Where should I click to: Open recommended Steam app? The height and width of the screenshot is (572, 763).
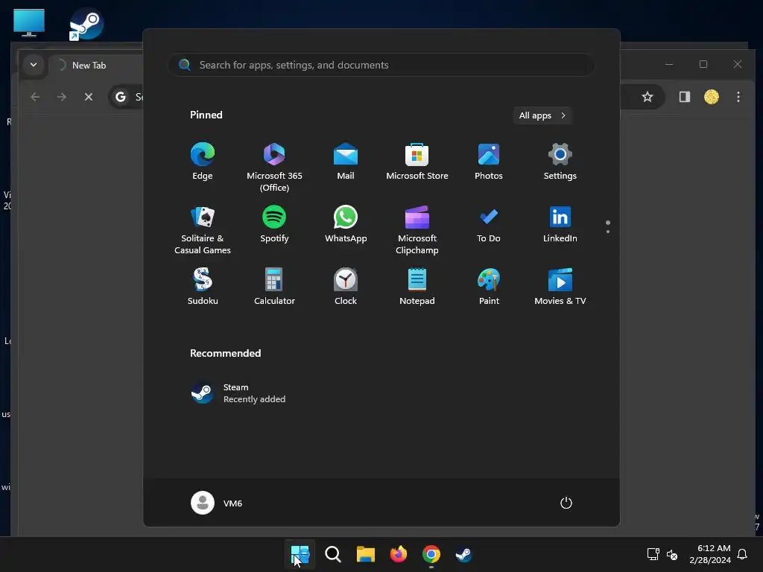(238, 393)
